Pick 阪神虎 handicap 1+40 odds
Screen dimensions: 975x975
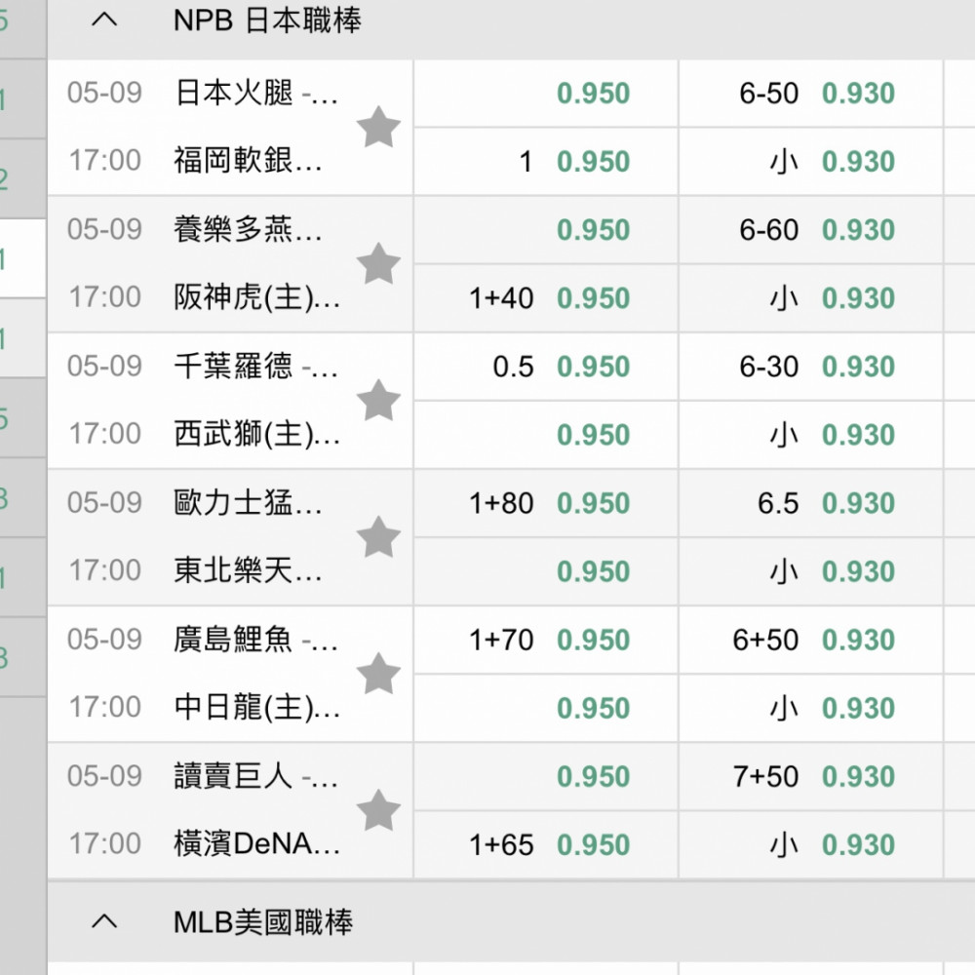(x=546, y=298)
